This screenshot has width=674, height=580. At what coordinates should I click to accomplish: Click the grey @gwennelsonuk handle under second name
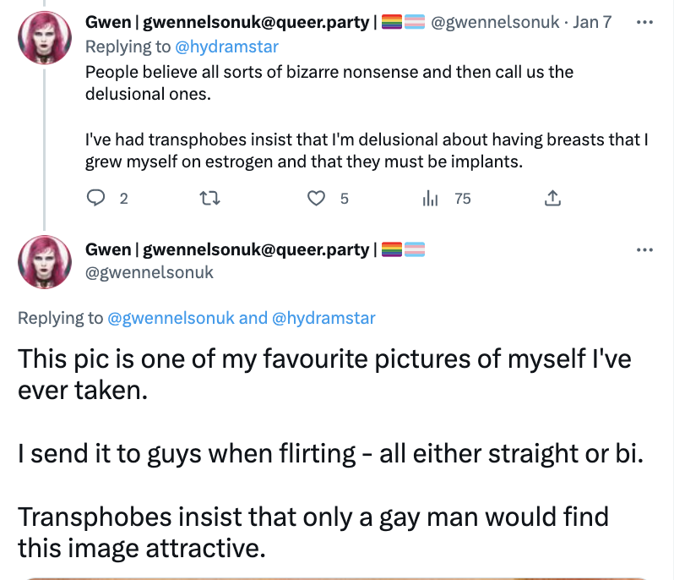click(149, 272)
